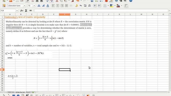Open the Background Color dropdown arrow
Image resolution: width=171 pixels, height=96 pixels.
[x=115, y=6]
